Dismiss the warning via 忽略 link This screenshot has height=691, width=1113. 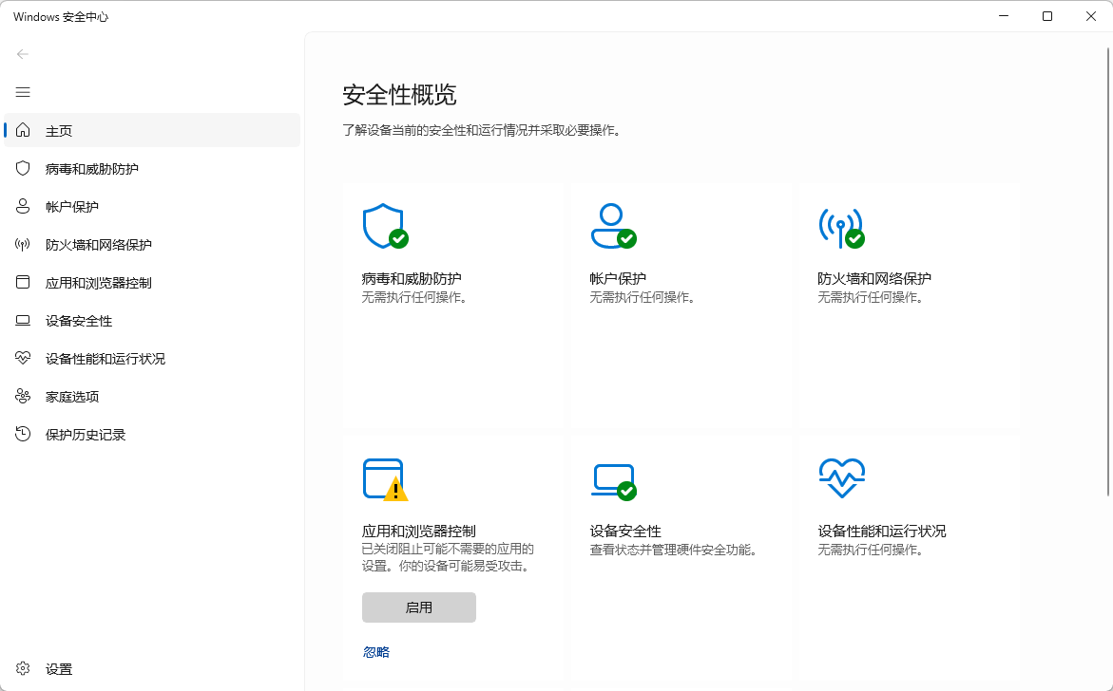tap(374, 651)
